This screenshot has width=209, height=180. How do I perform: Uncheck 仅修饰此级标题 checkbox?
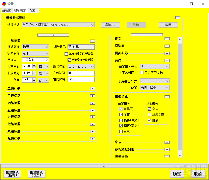point(69,60)
